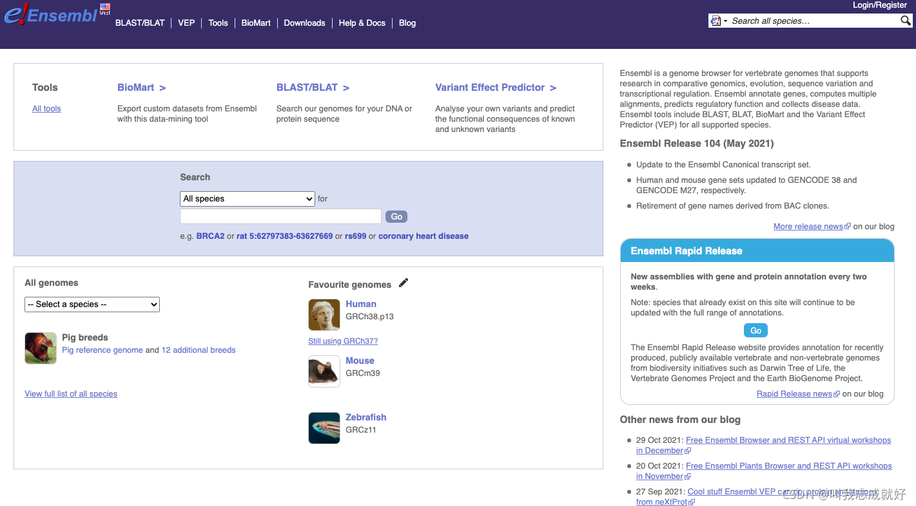This screenshot has width=916, height=506.
Task: Open the Cool stuff Ensembl VEP blog link
Action: point(782,492)
